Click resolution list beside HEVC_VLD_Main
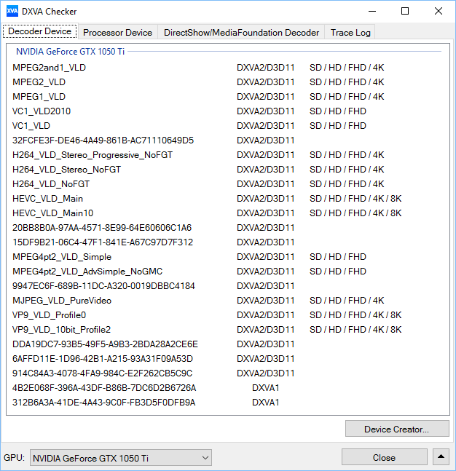The width and height of the screenshot is (456, 471). 355,199
